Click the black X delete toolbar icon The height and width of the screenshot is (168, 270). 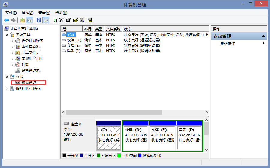click(x=62, y=20)
